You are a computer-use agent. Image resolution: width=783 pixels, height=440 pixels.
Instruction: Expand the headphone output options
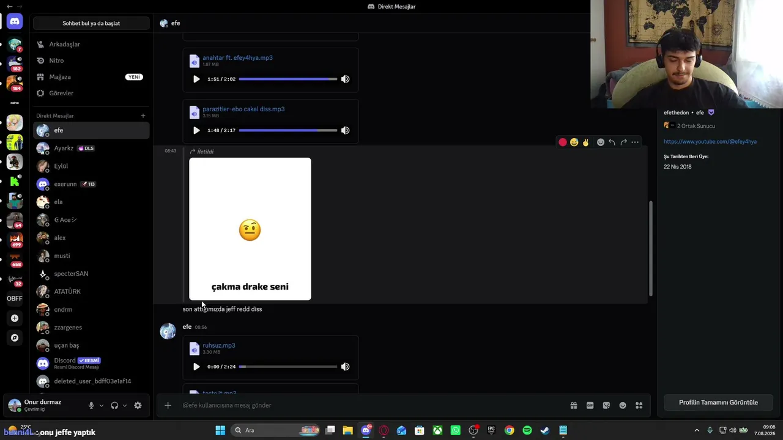125,405
